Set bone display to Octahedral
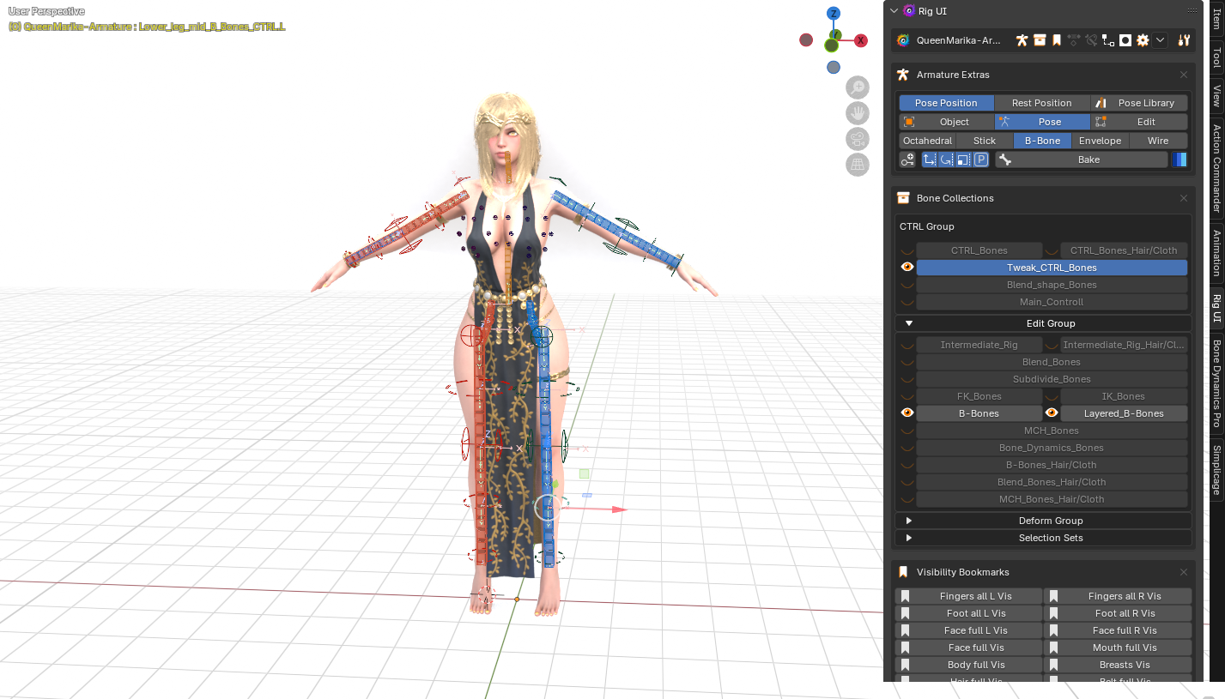Image resolution: width=1225 pixels, height=699 pixels. click(927, 141)
